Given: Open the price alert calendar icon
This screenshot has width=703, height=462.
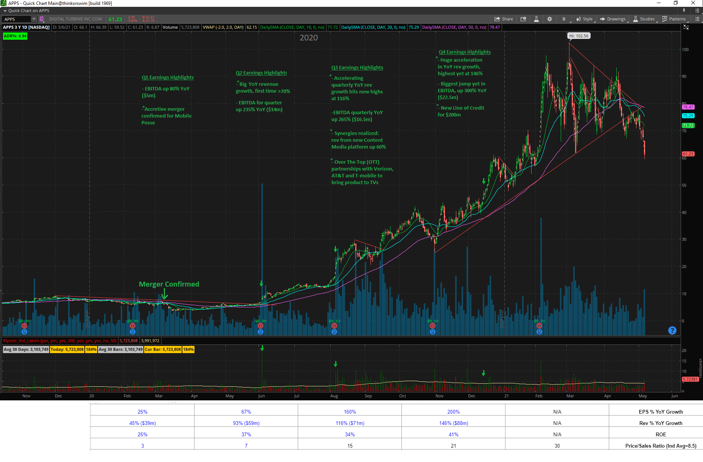Looking at the screenshot, I should point(523,19).
